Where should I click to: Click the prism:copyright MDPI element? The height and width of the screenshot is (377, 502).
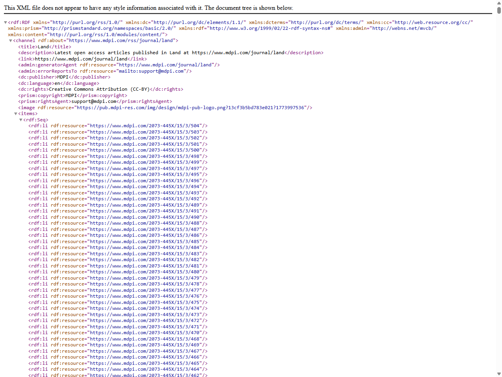coord(72,95)
